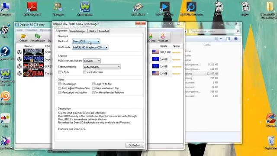Select the Zelda game banner

pos(33,73)
